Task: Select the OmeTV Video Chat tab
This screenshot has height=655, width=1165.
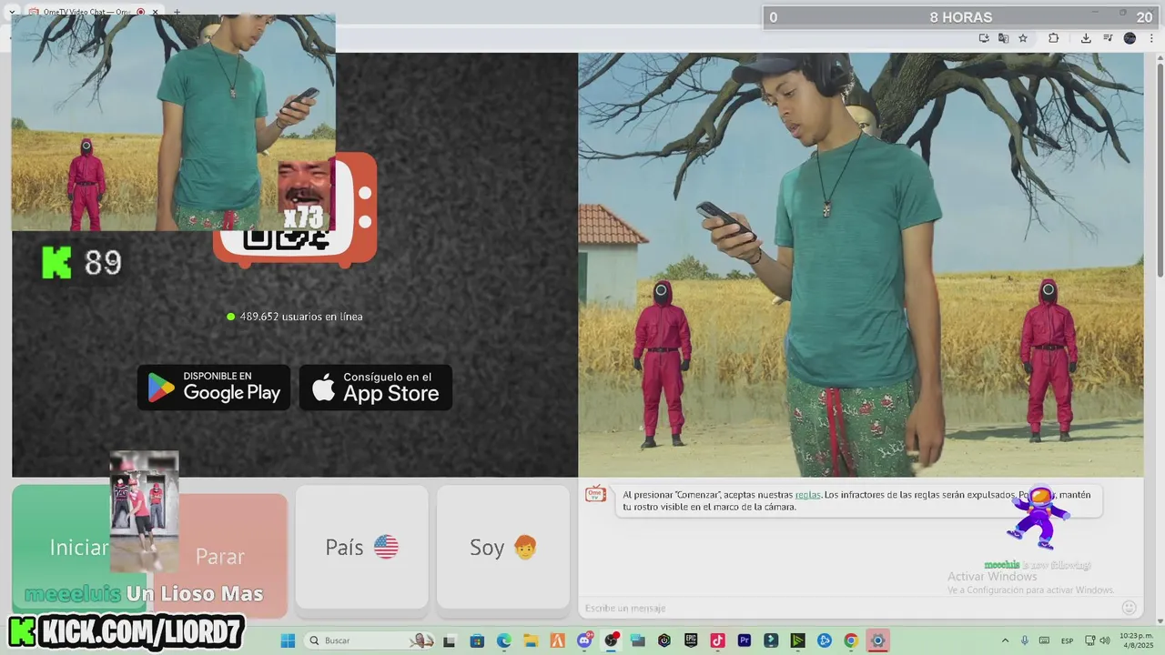Action: point(86,13)
